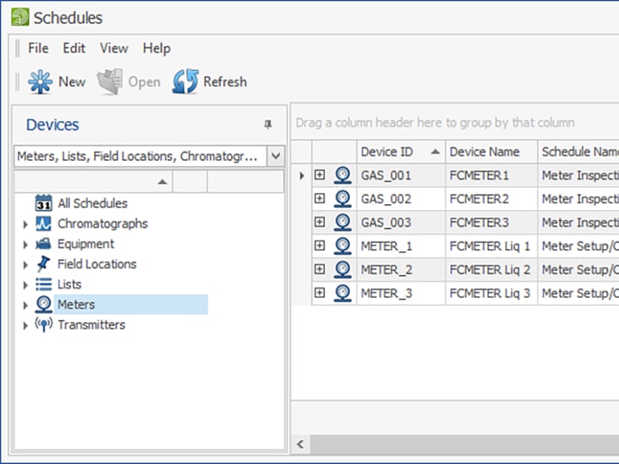Click the Lists bullet icon
Screen dimensions: 619x464
coord(43,284)
